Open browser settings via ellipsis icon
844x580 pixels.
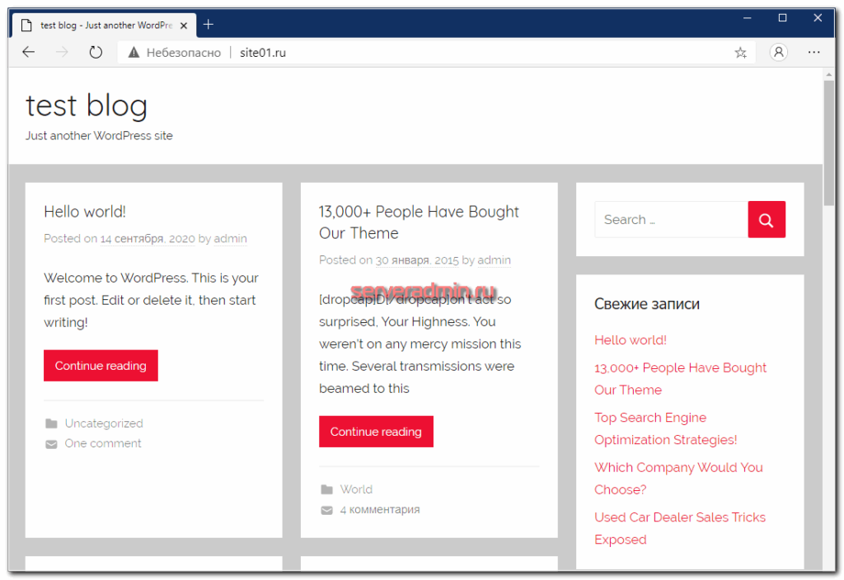pyautogui.click(x=814, y=52)
